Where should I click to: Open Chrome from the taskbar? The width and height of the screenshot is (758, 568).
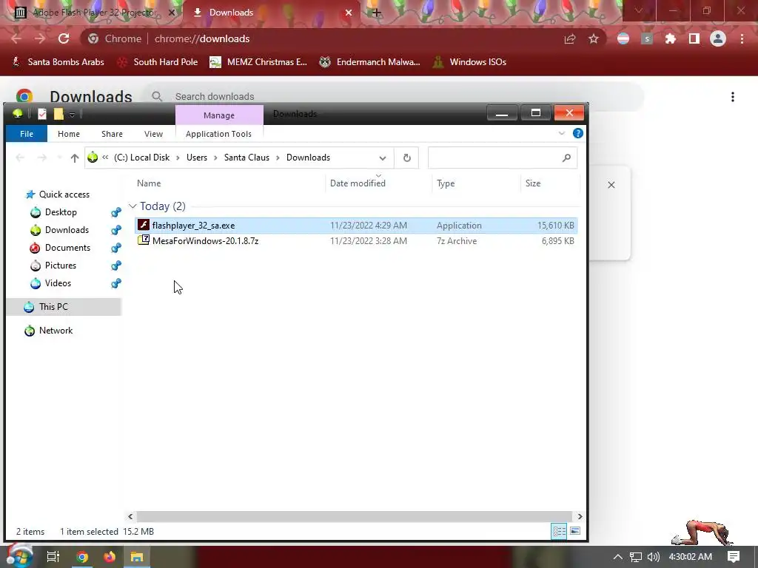82,557
